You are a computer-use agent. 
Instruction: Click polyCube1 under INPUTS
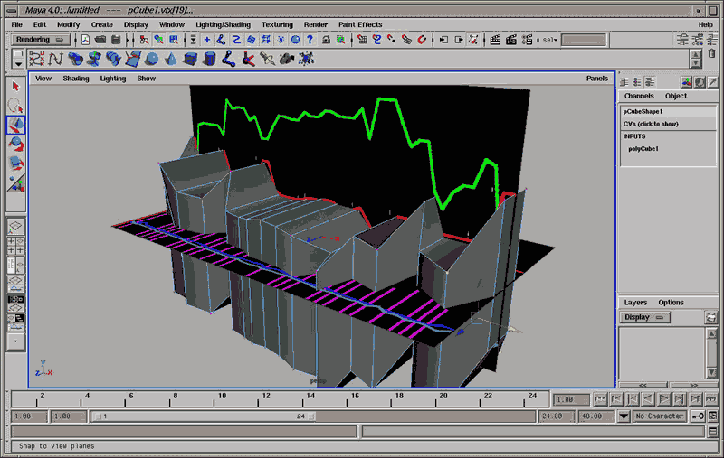coord(644,148)
